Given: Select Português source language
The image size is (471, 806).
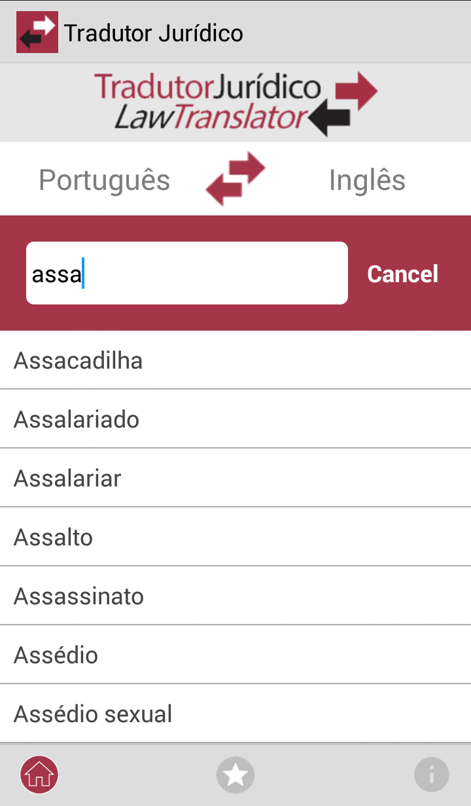Looking at the screenshot, I should pos(105,180).
